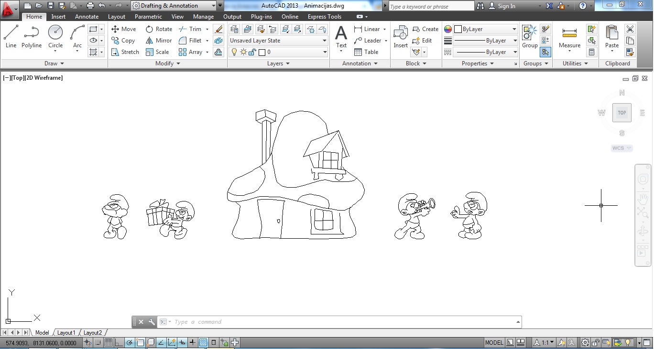
Task: Switch to the Layout1 tab
Action: click(66, 333)
